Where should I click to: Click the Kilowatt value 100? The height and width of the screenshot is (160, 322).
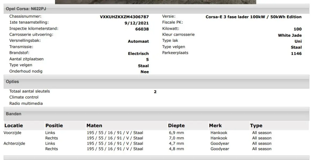point(298,29)
